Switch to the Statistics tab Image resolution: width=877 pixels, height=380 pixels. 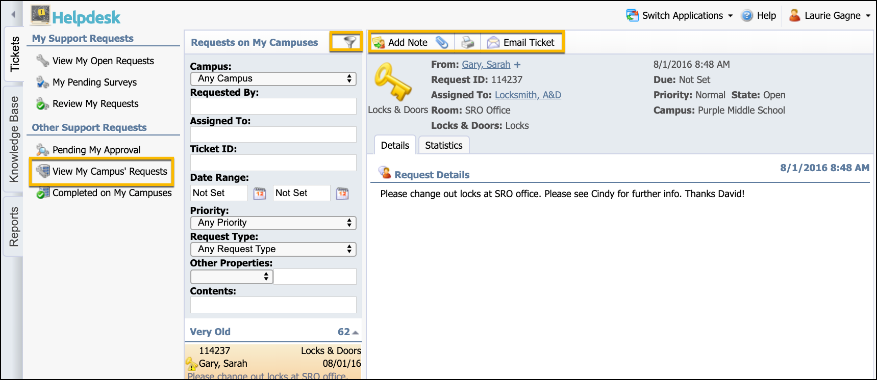(x=444, y=145)
